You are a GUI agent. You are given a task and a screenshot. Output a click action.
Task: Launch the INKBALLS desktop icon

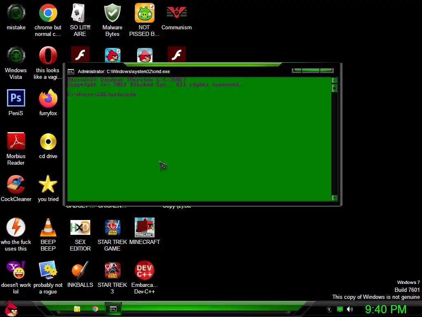[80, 270]
